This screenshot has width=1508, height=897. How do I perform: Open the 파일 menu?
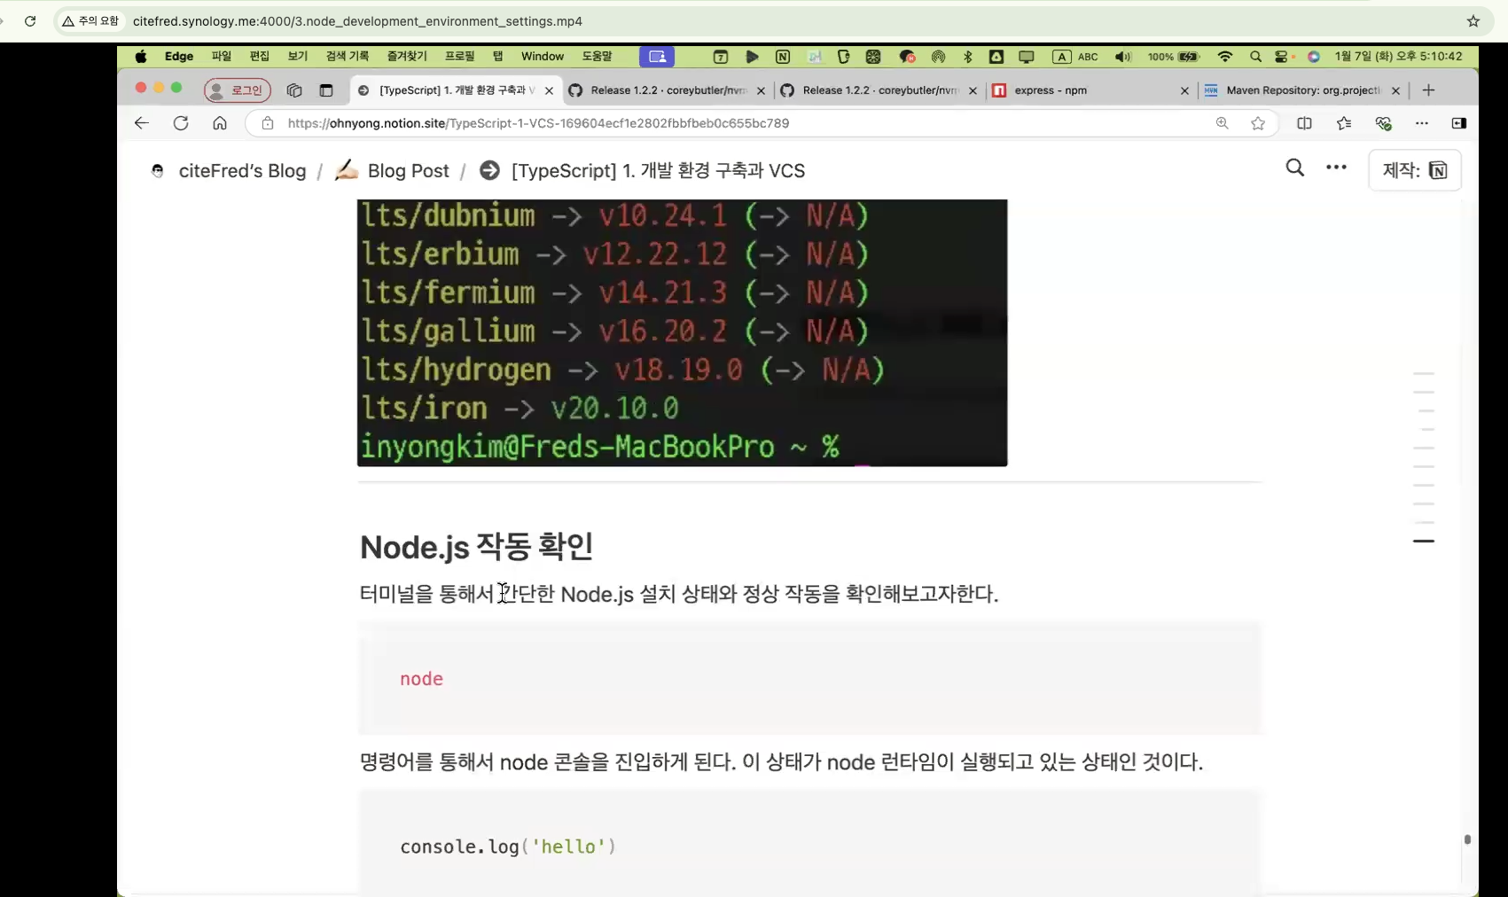click(222, 57)
